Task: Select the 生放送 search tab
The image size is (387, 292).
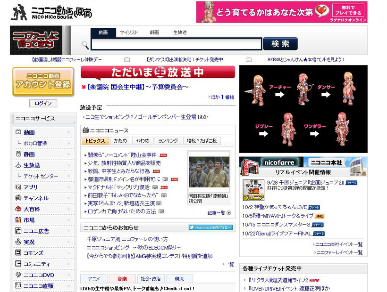Action: [180, 32]
